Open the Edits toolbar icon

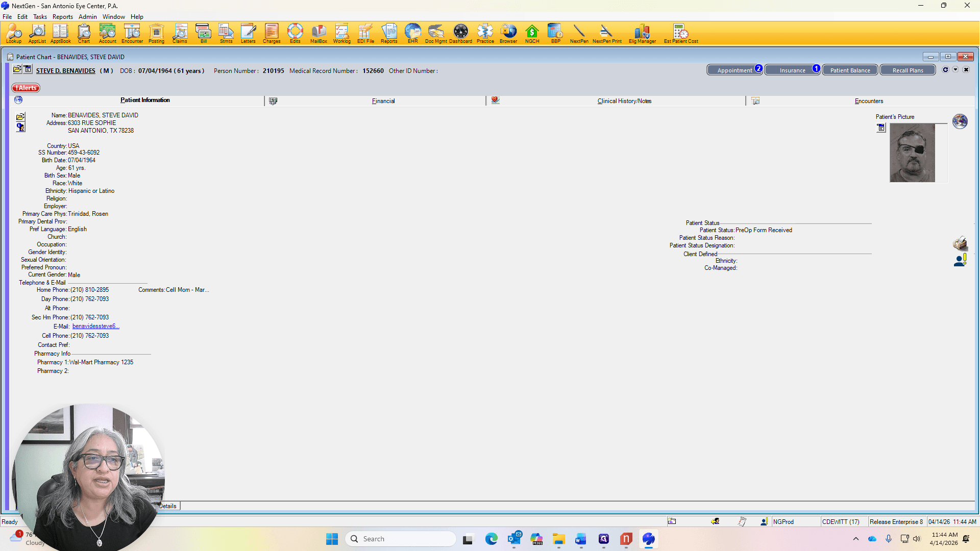click(x=295, y=33)
